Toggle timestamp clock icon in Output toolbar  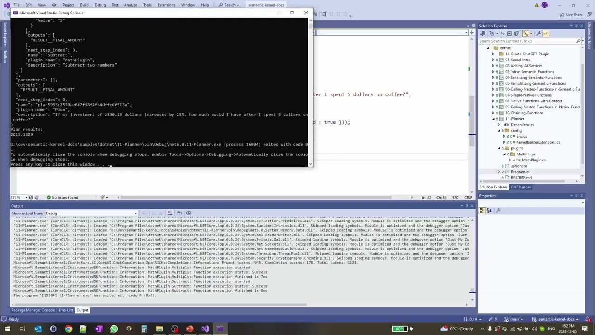189,213
